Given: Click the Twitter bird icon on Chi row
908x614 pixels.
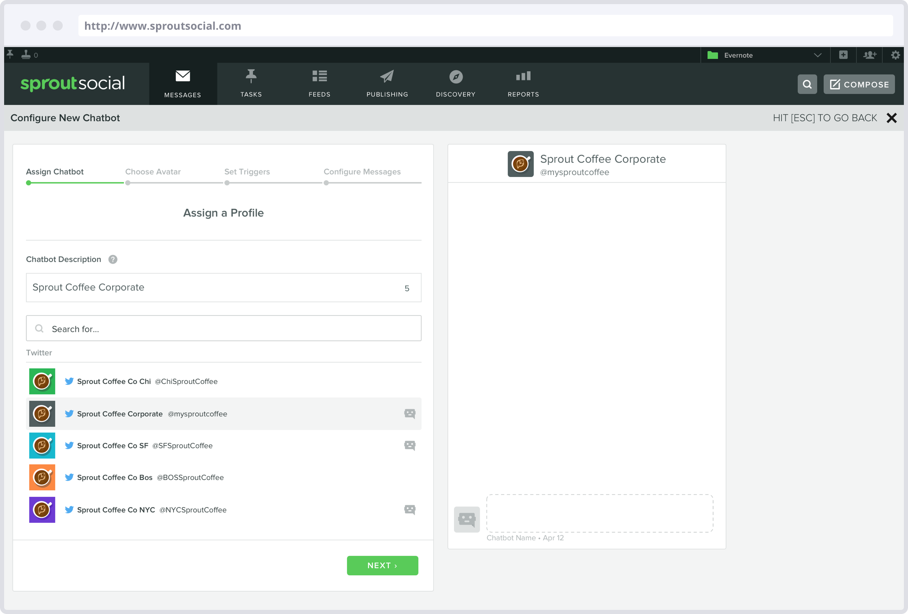Looking at the screenshot, I should [x=69, y=381].
